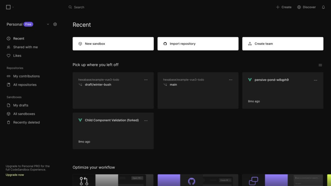Expand the Personal workspace dropdown
331x186 pixels.
48,24
